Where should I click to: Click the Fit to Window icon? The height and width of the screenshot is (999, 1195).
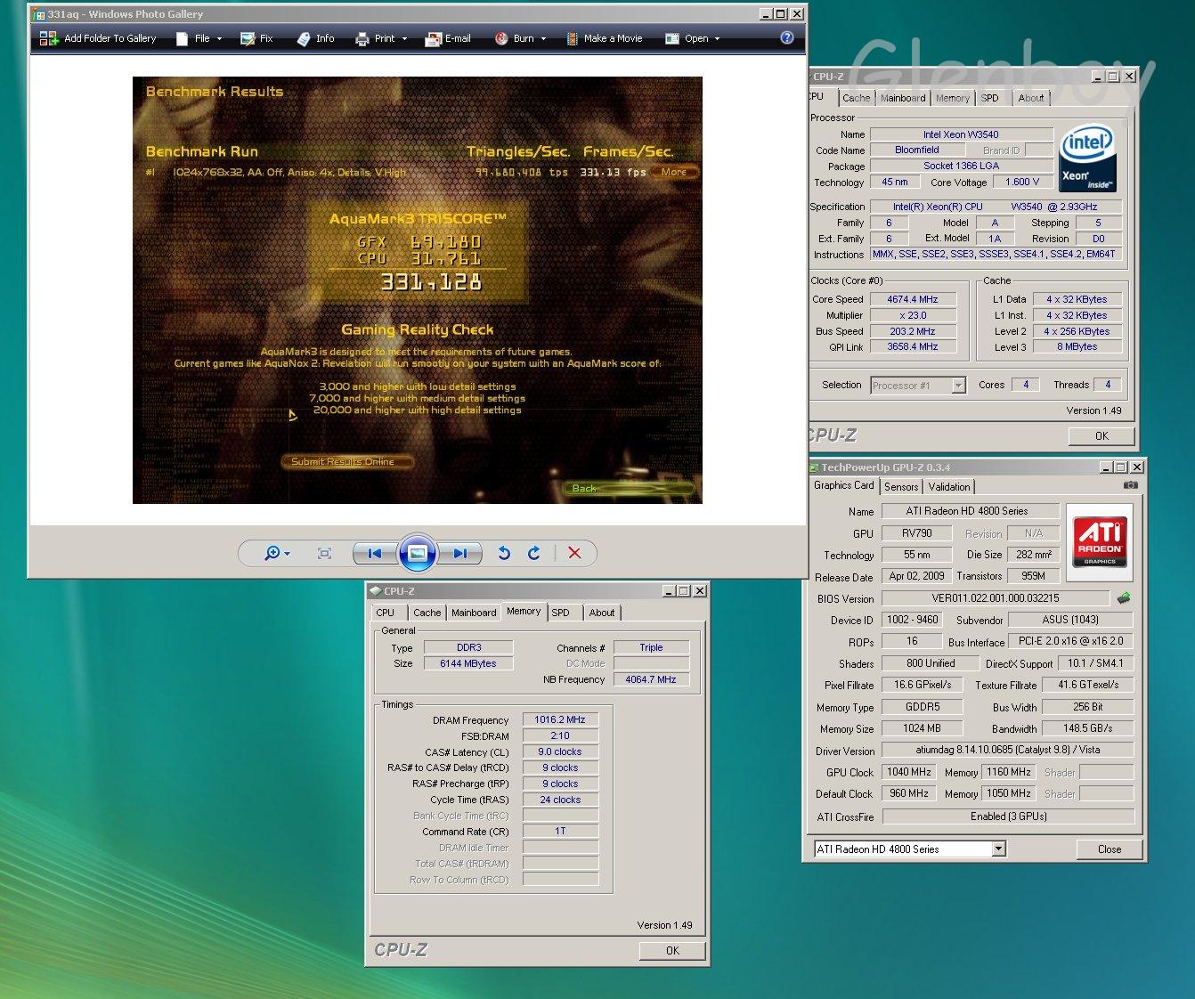pos(324,553)
